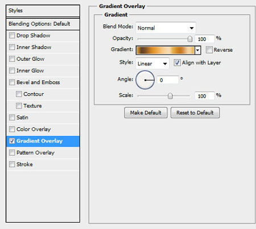Select the Inner Shadow style row
256x229 pixels.
43,47
